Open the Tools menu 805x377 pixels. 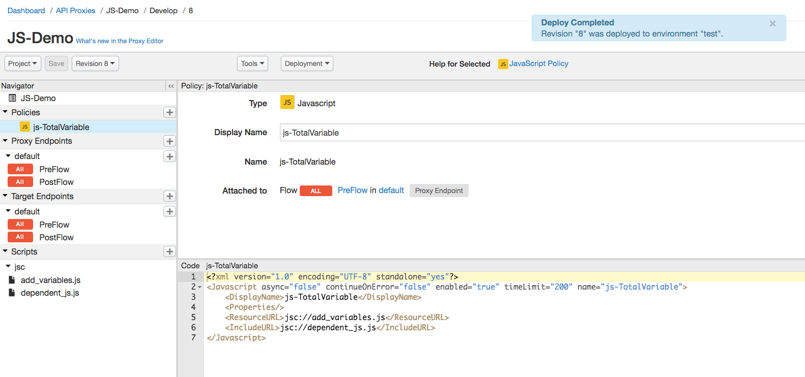coord(252,64)
